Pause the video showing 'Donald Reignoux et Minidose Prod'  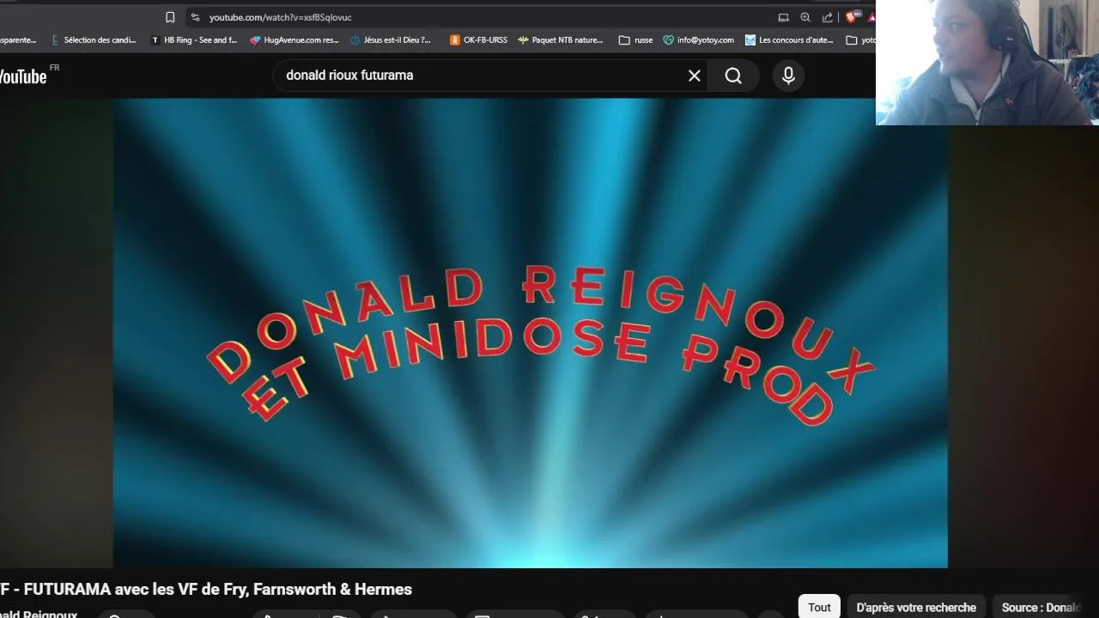click(x=531, y=333)
